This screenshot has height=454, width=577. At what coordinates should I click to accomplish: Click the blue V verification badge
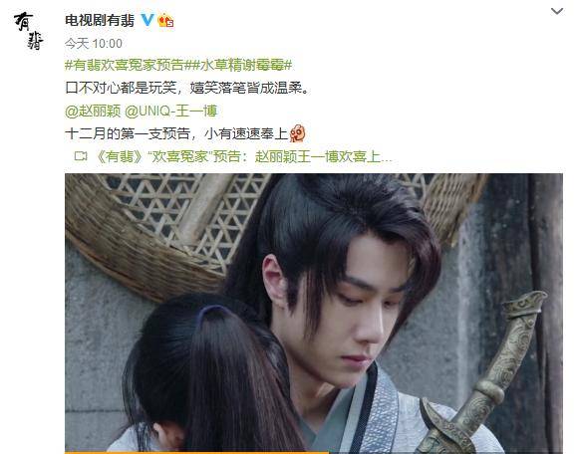[x=147, y=20]
